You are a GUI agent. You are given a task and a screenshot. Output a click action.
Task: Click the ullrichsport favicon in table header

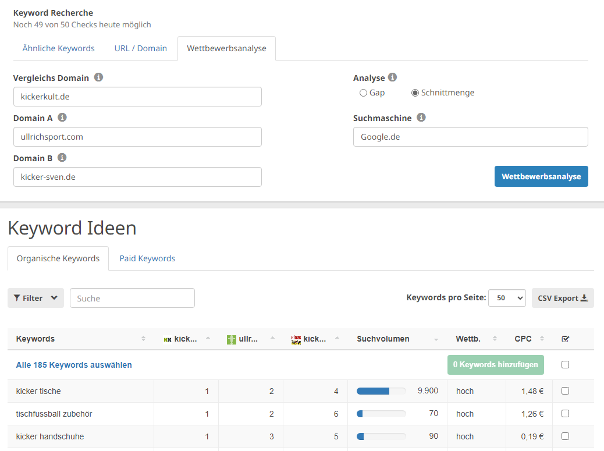tap(232, 339)
